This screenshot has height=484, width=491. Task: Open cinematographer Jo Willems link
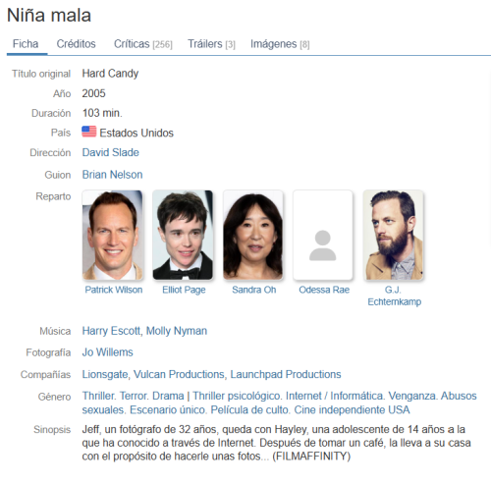(108, 352)
